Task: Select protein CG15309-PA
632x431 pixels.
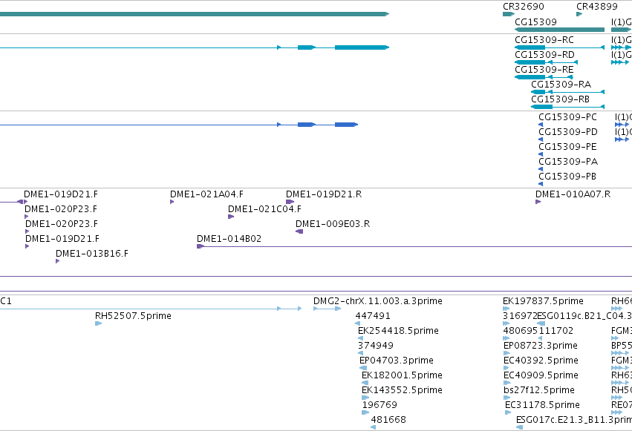Action: click(568, 162)
